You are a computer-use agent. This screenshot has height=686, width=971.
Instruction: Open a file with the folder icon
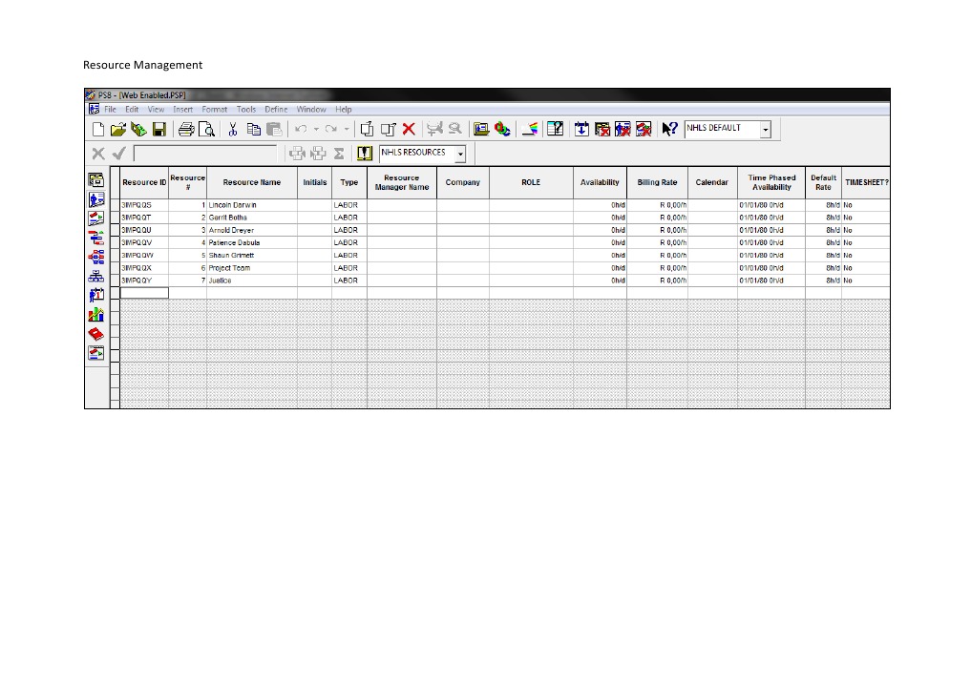point(117,130)
